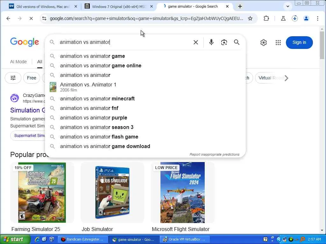This screenshot has height=244, width=326.
Task: Search by image with the camera lens icon
Action: pos(224,42)
